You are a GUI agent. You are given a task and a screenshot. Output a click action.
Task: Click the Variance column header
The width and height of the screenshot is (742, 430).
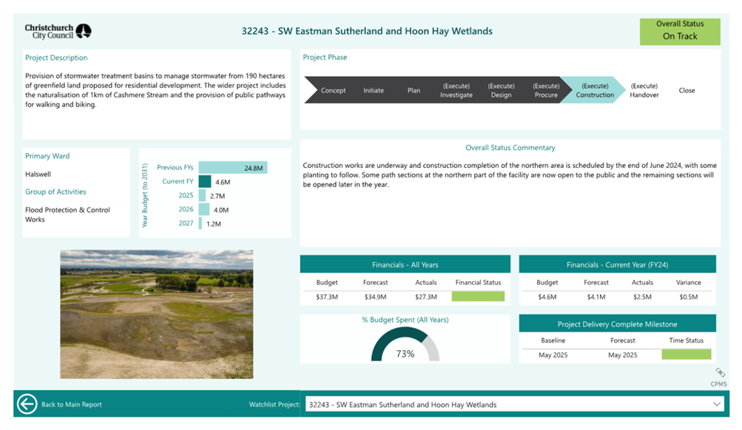coord(689,282)
